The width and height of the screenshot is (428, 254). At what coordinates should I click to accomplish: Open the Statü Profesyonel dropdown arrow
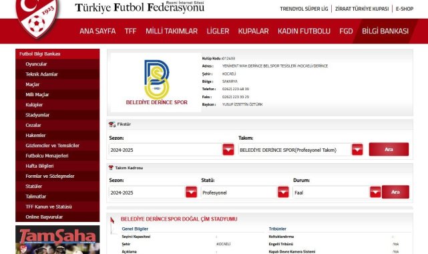point(283,193)
